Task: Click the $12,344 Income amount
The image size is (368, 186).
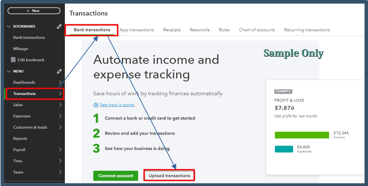Action: (x=341, y=133)
